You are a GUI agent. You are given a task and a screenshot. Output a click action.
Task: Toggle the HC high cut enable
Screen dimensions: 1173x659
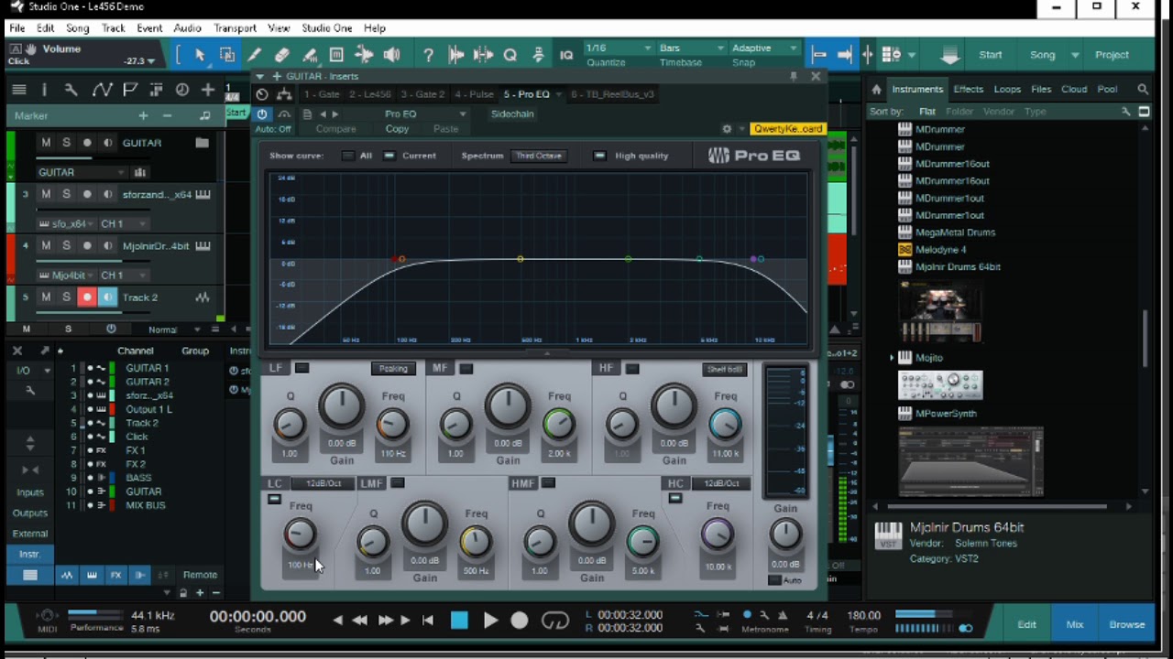click(x=675, y=498)
